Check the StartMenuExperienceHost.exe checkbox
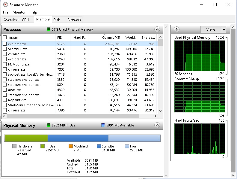The width and height of the screenshot is (237, 179). click(5, 105)
